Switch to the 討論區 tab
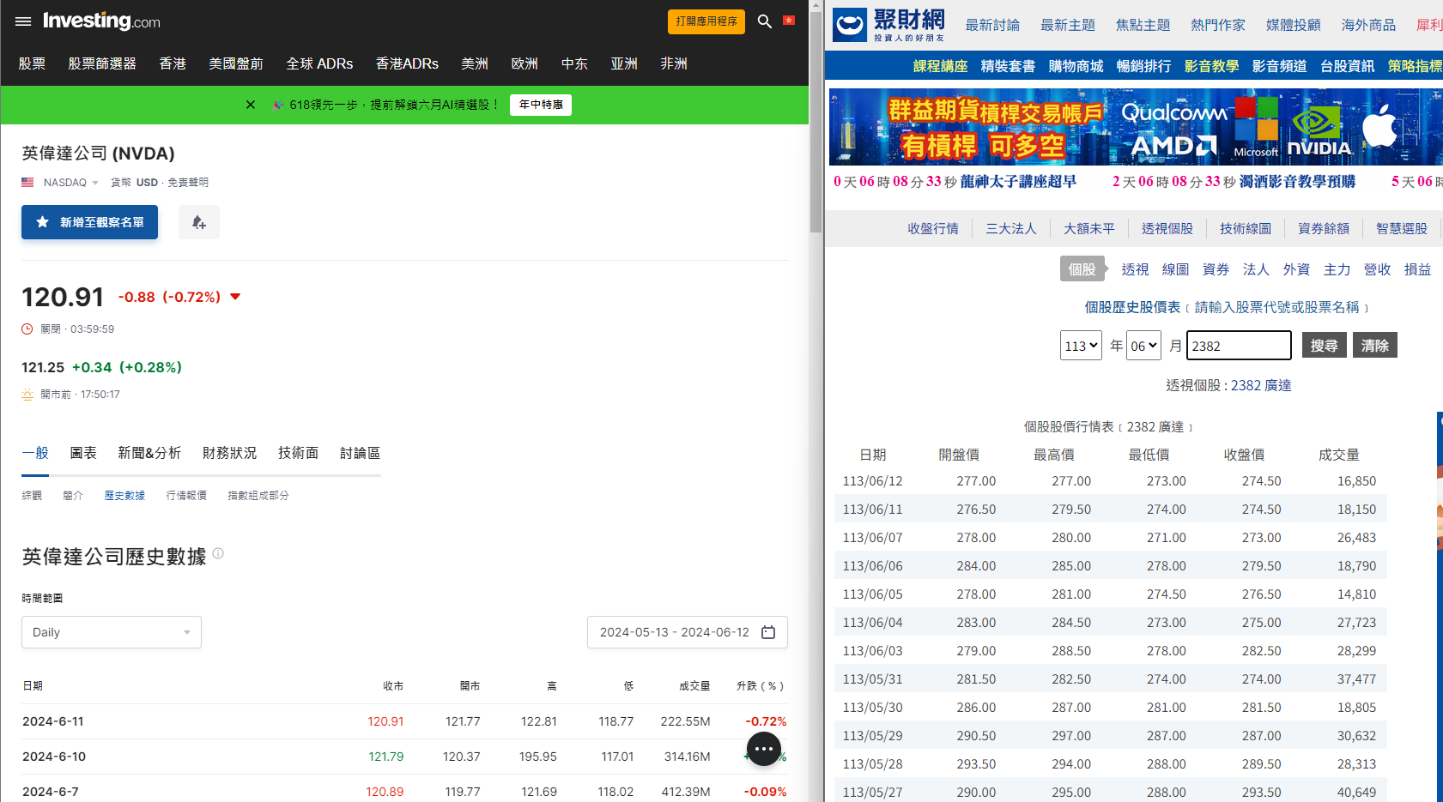Viewport: 1443px width, 802px height. [x=360, y=453]
